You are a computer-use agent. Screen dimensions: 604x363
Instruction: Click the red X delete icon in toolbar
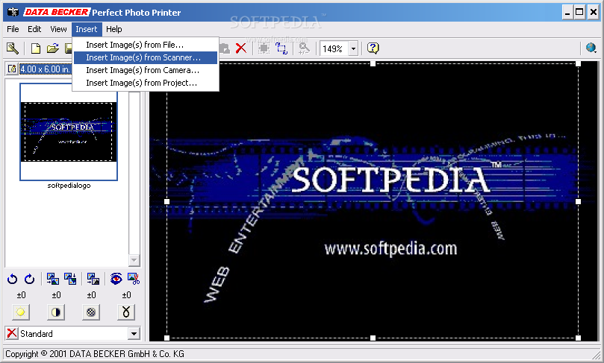[x=241, y=48]
